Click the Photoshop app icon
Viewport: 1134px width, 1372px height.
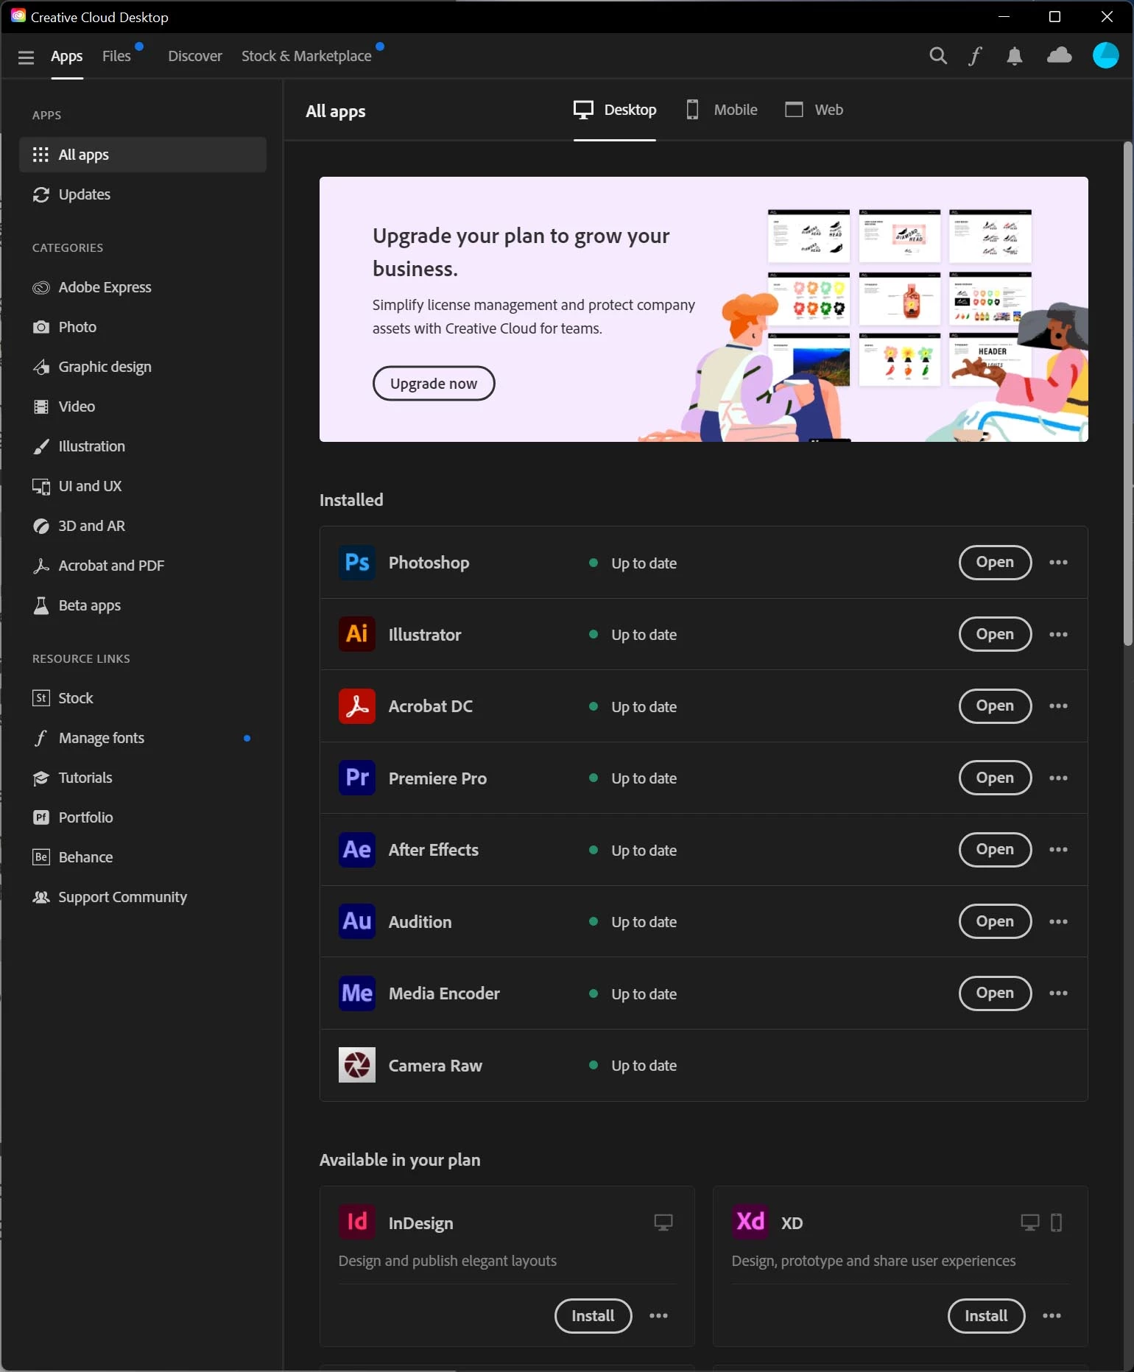pos(357,563)
